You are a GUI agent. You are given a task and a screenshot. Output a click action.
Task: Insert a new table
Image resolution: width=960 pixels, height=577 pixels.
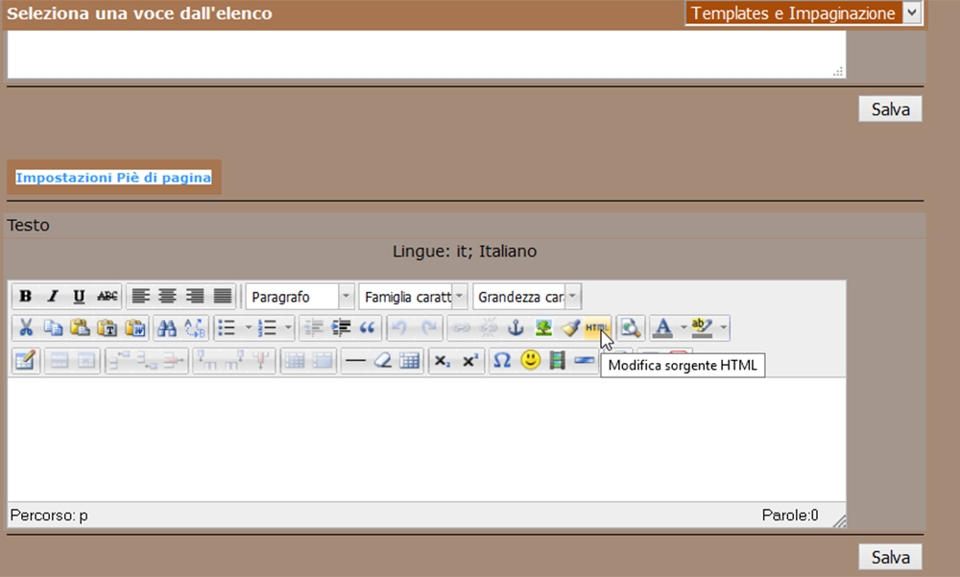[410, 360]
